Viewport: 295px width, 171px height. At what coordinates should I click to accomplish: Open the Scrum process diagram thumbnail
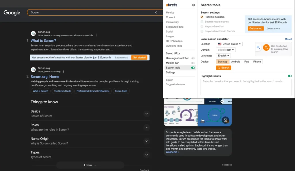[181, 115]
